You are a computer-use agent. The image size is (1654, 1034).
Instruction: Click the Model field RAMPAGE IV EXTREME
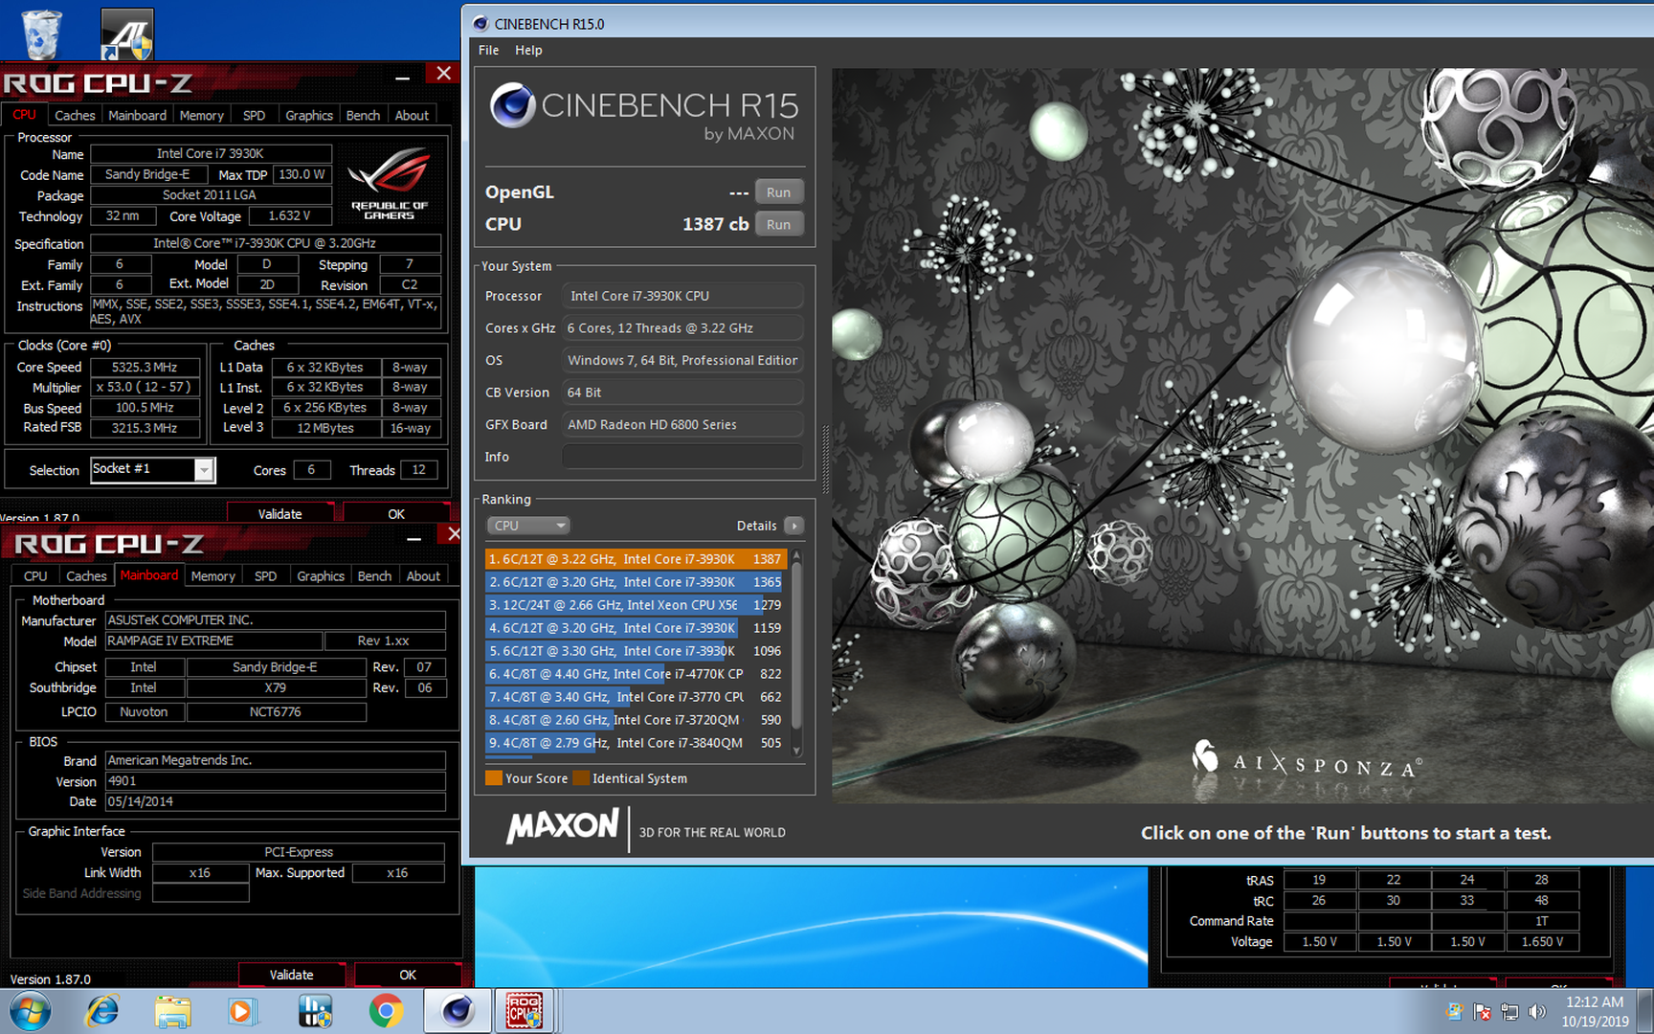click(213, 641)
